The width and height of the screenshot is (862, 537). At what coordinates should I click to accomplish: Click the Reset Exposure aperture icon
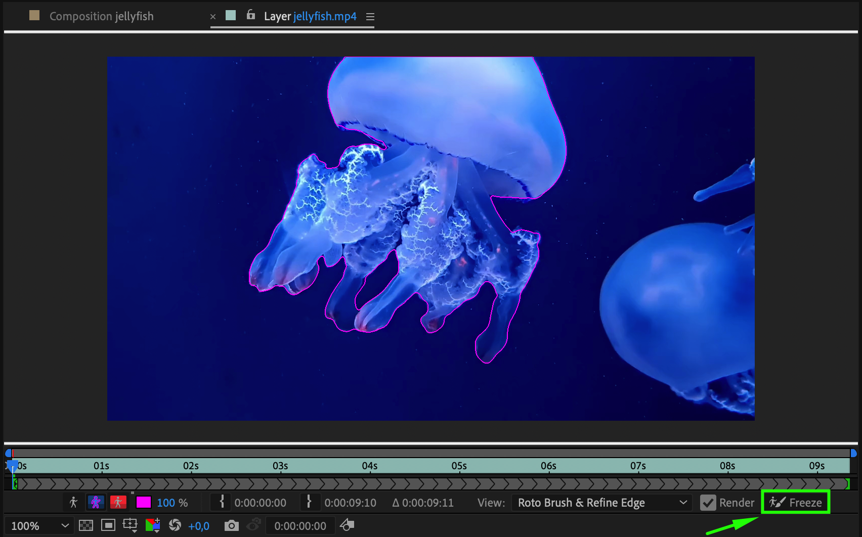coord(175,525)
